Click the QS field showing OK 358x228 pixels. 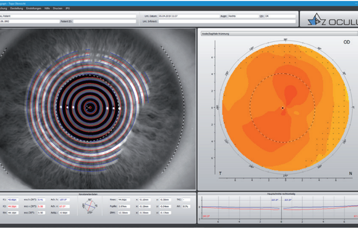pyautogui.click(x=280, y=16)
